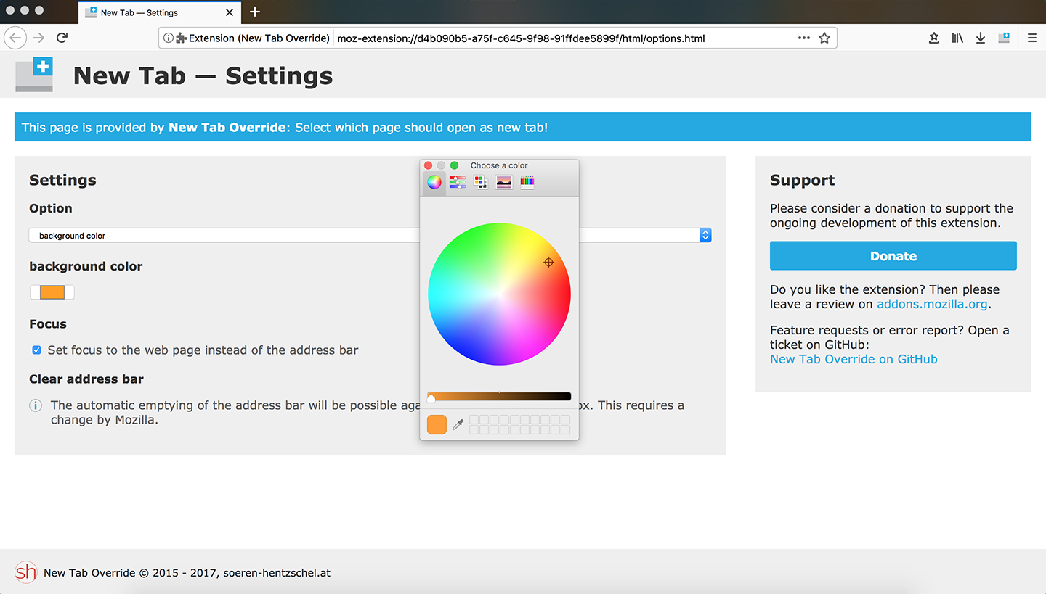Click the orange background color swatch

coord(52,292)
